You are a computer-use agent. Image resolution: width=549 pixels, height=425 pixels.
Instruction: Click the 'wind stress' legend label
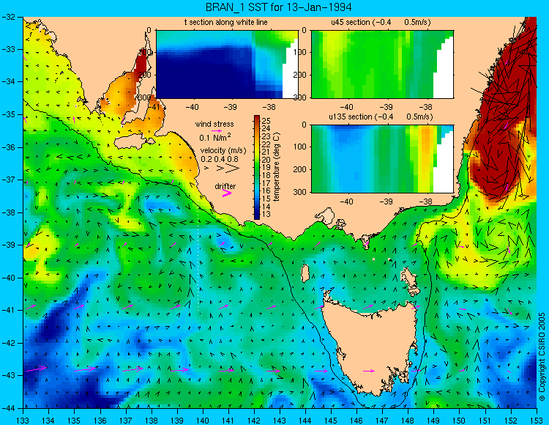click(x=214, y=124)
